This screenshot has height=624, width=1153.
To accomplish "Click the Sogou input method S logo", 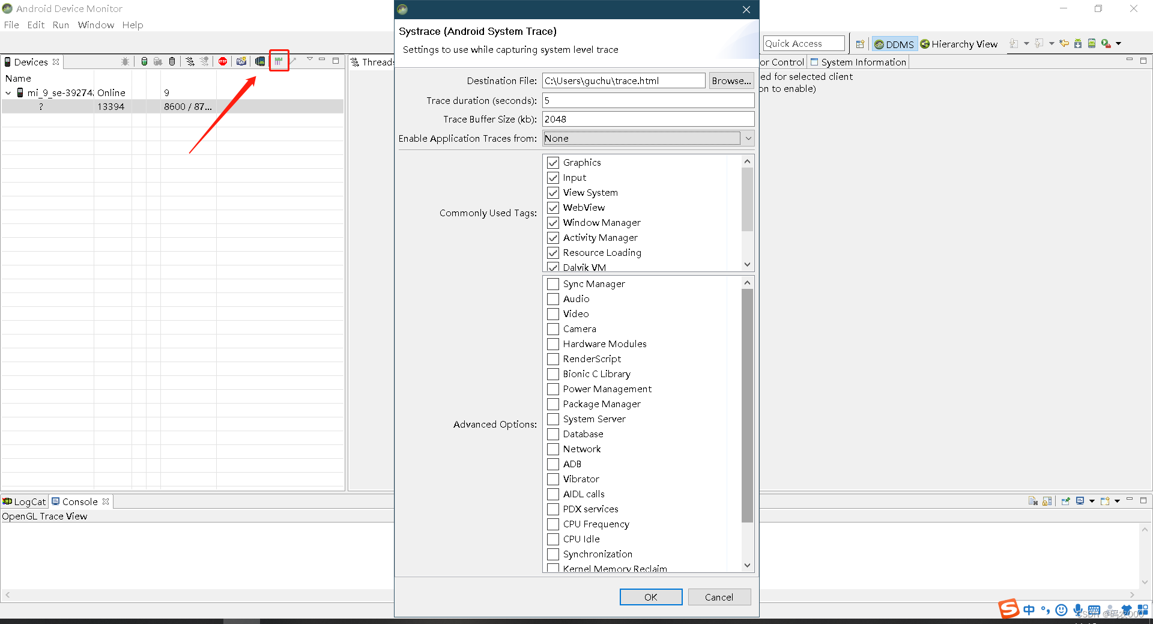I will [x=1009, y=609].
